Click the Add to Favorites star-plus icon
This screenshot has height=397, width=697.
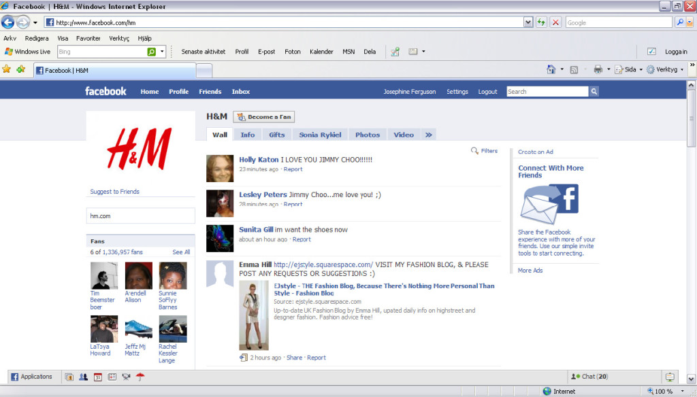click(x=21, y=69)
